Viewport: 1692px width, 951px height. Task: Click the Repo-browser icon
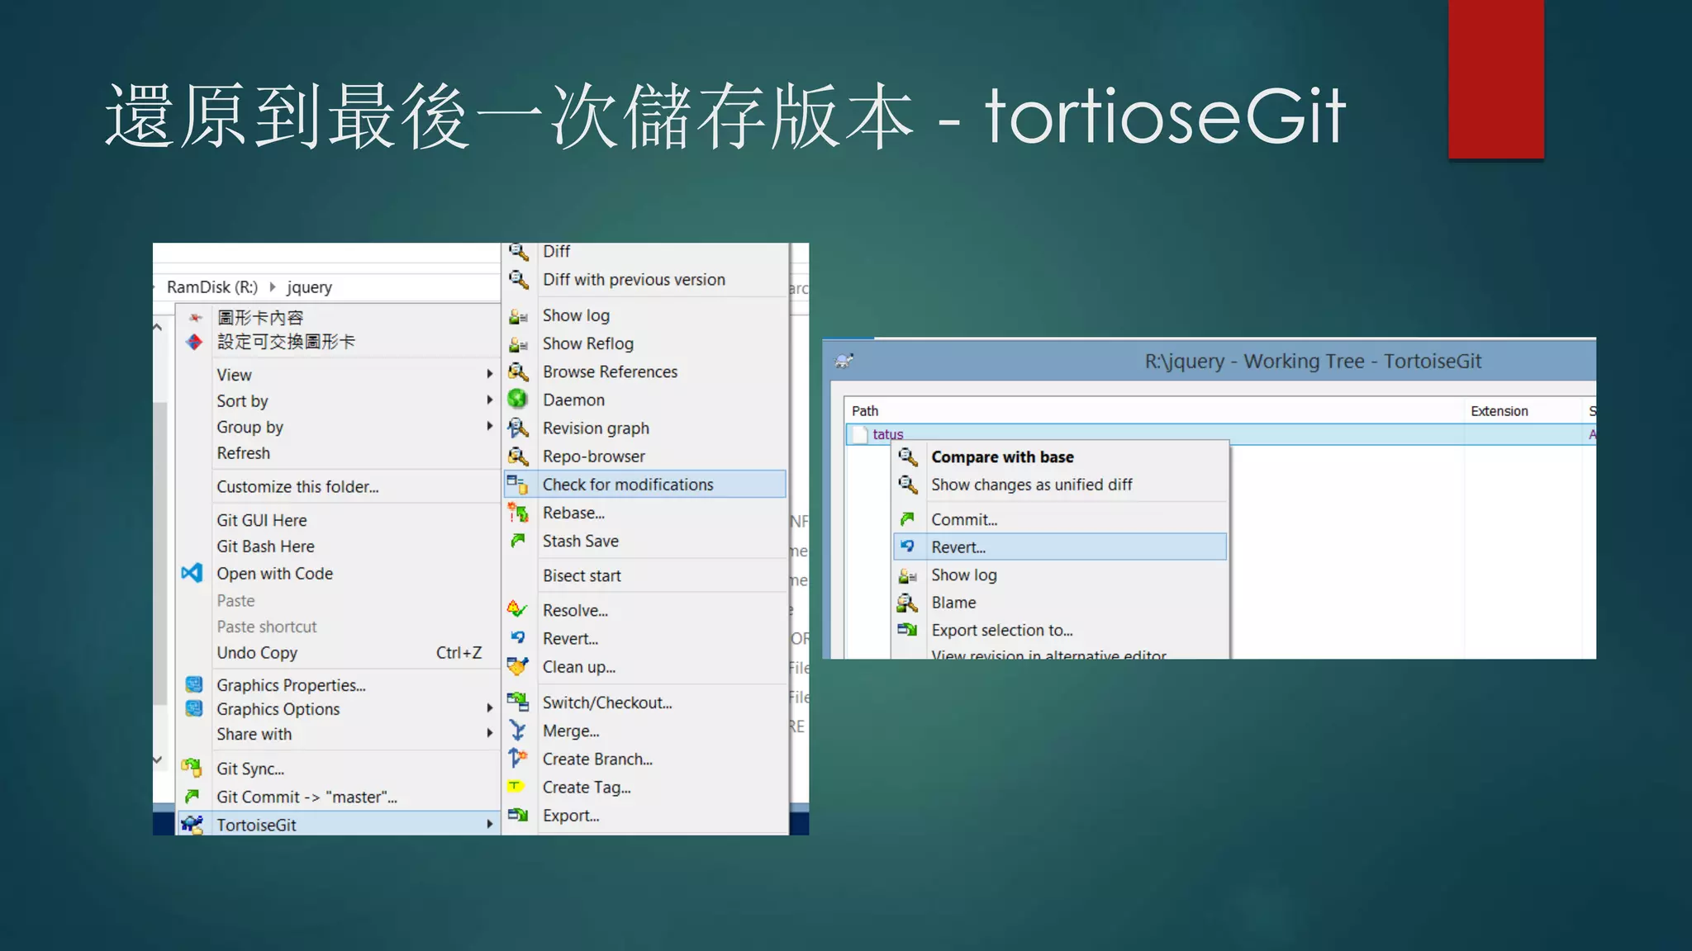tap(518, 457)
